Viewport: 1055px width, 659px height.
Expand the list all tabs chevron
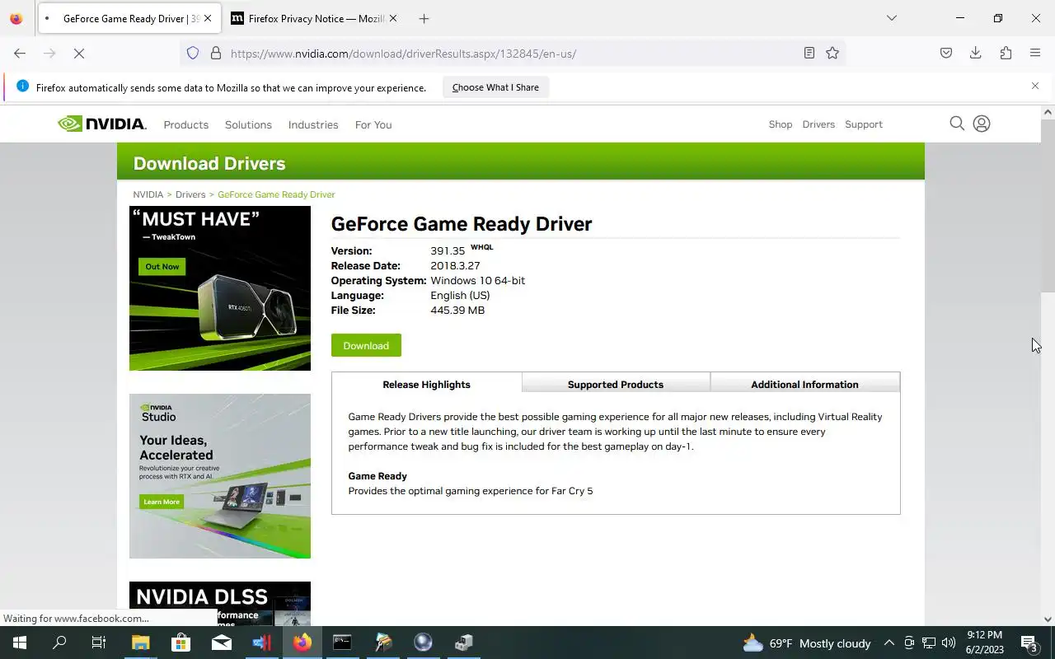(891, 18)
